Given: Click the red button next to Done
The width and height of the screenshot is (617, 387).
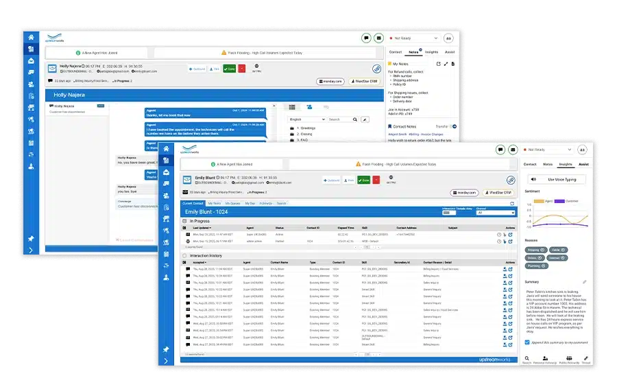Looking at the screenshot, I should (x=376, y=180).
